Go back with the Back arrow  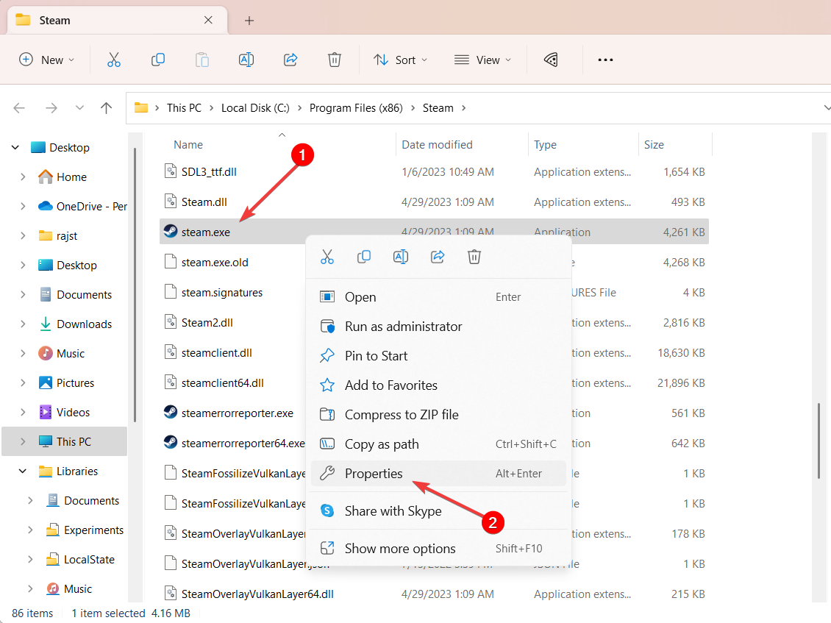[x=20, y=108]
